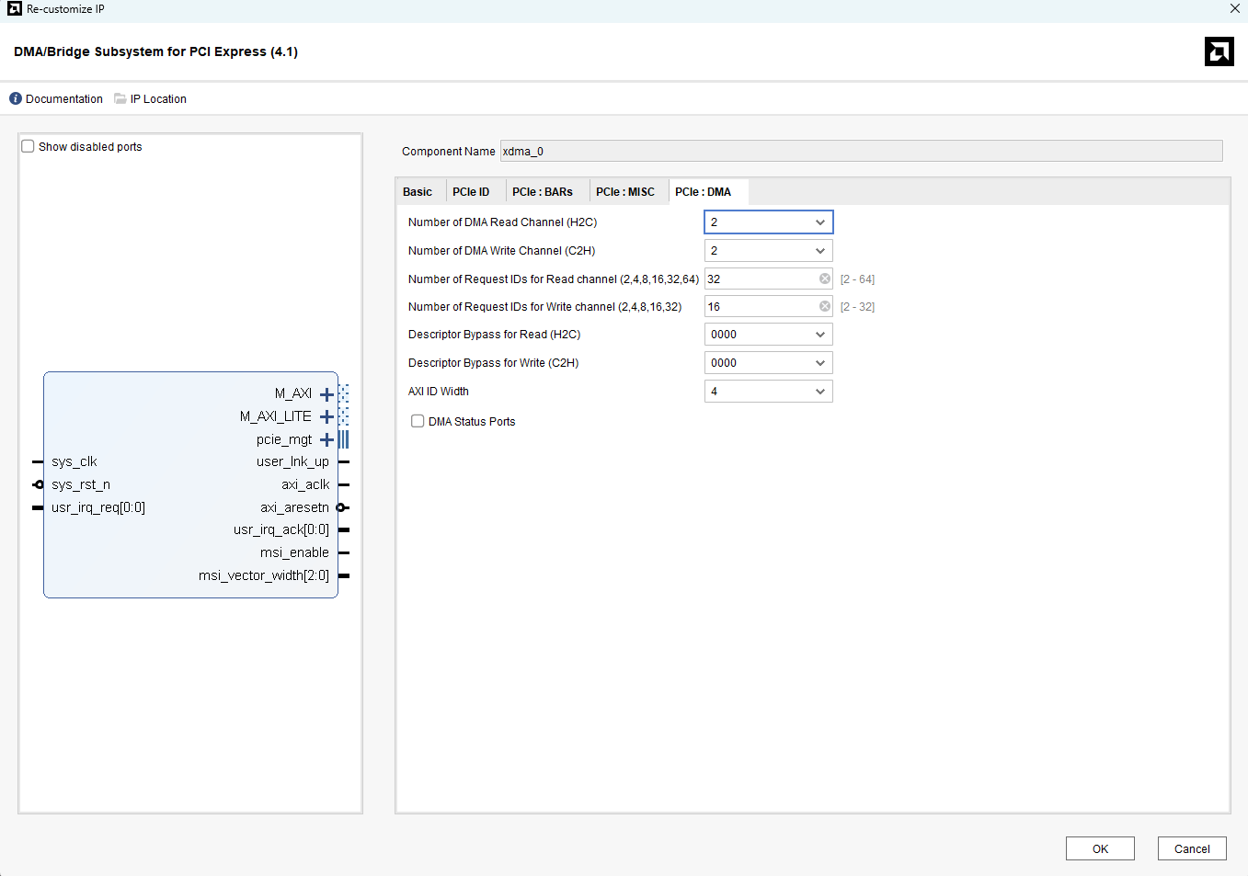Screen dimensions: 1248x876
Task: Switch to the PCIe : MISC tab
Action: pos(624,192)
